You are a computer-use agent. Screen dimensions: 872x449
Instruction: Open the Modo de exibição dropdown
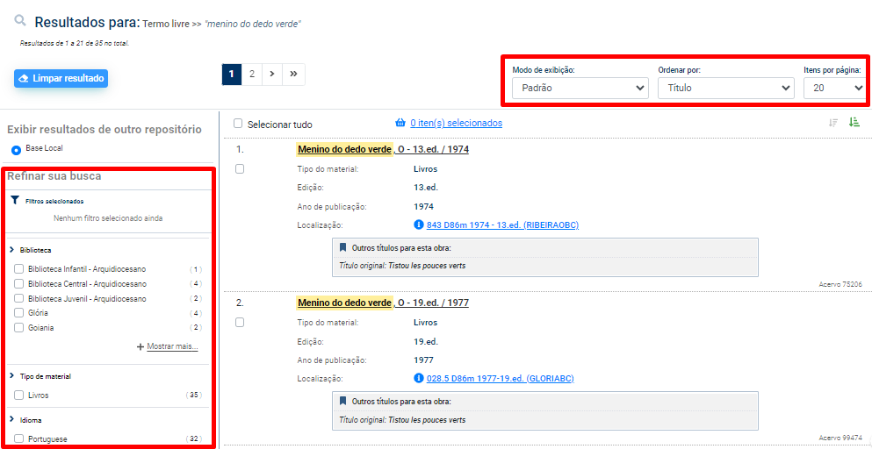[x=580, y=88]
